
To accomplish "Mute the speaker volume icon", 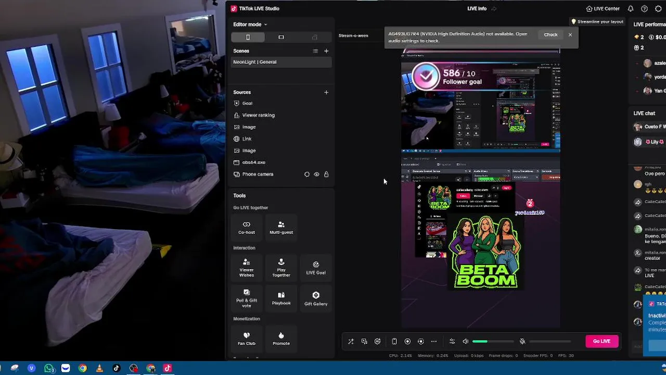I will coord(466,342).
